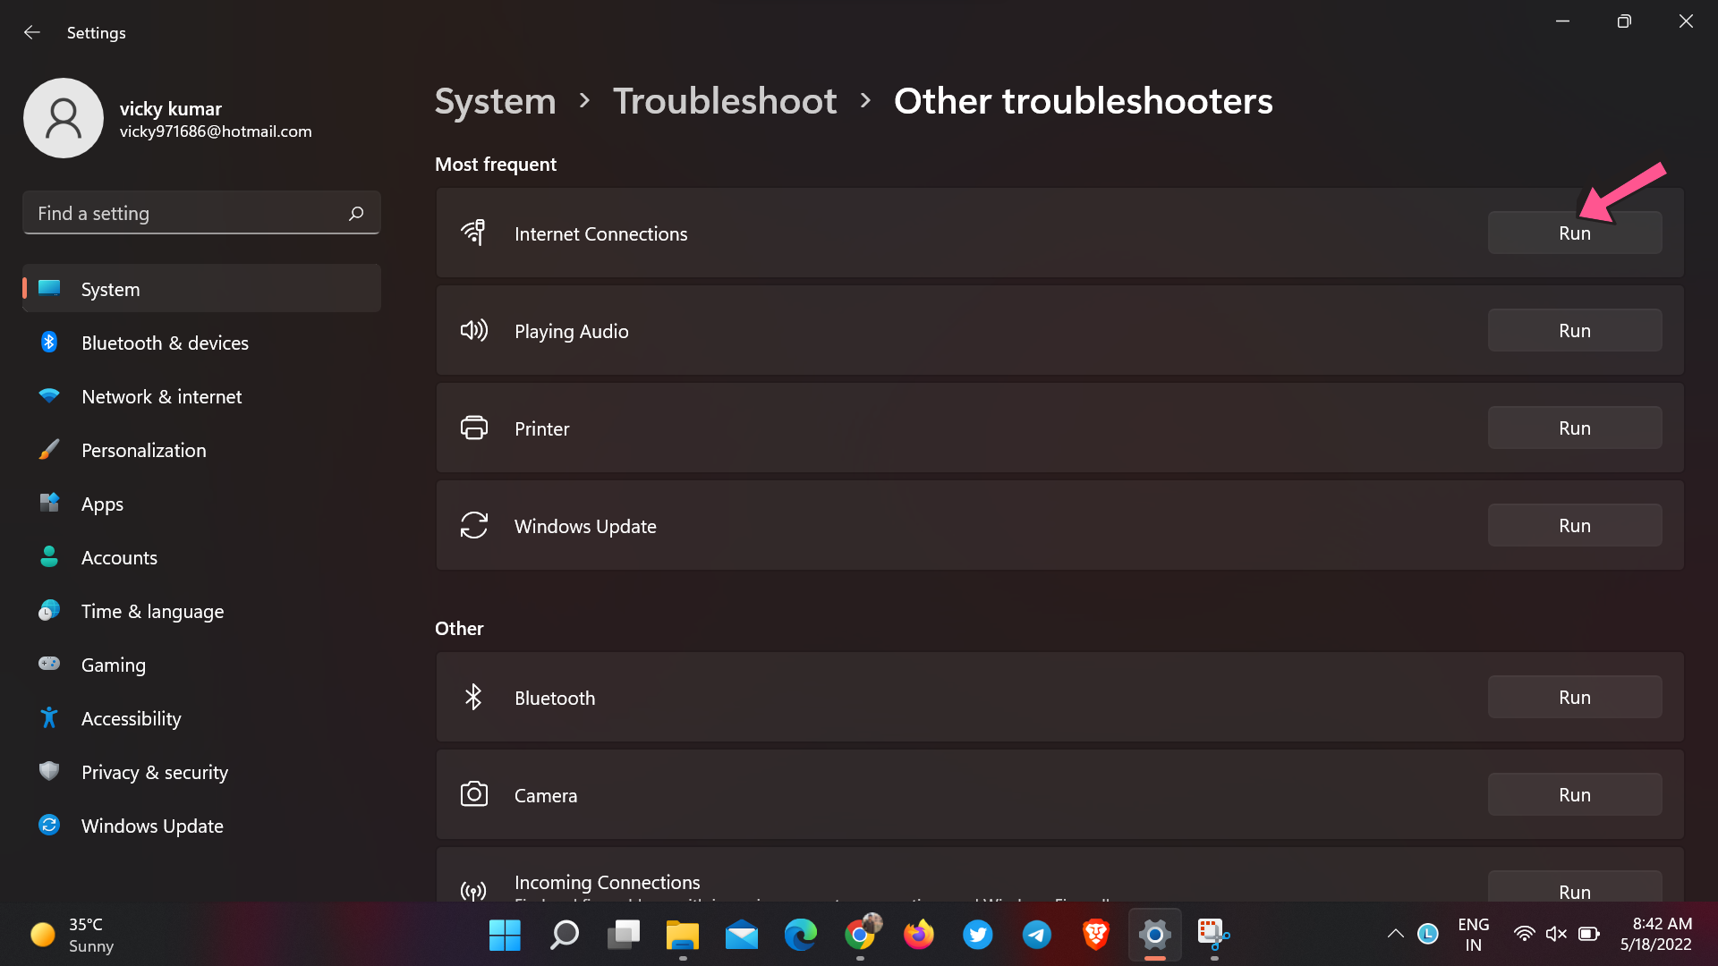Run the Windows Update troubleshooter
Image resolution: width=1718 pixels, height=966 pixels.
(x=1575, y=526)
